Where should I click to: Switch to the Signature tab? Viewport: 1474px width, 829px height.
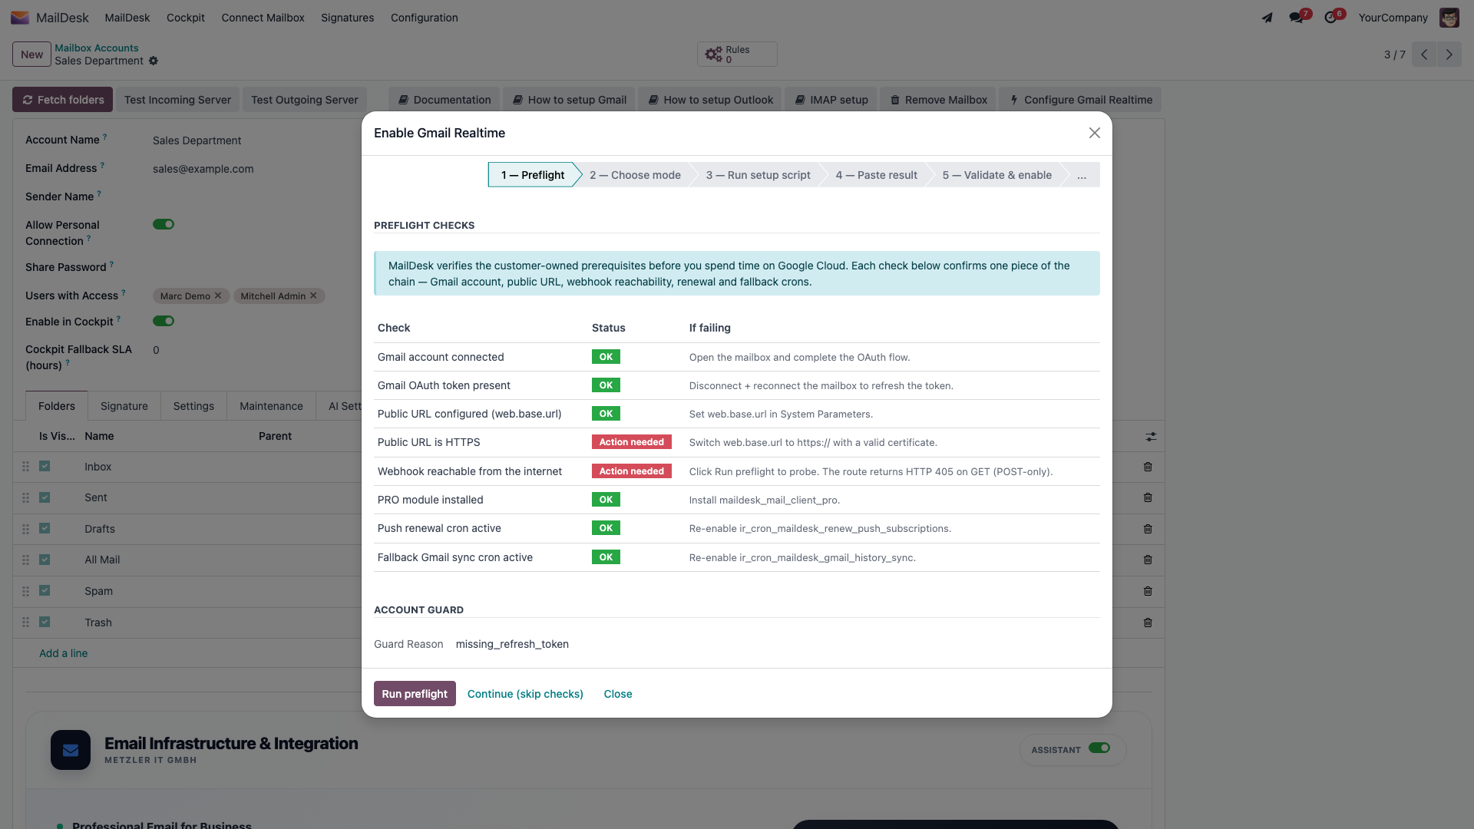(124, 406)
